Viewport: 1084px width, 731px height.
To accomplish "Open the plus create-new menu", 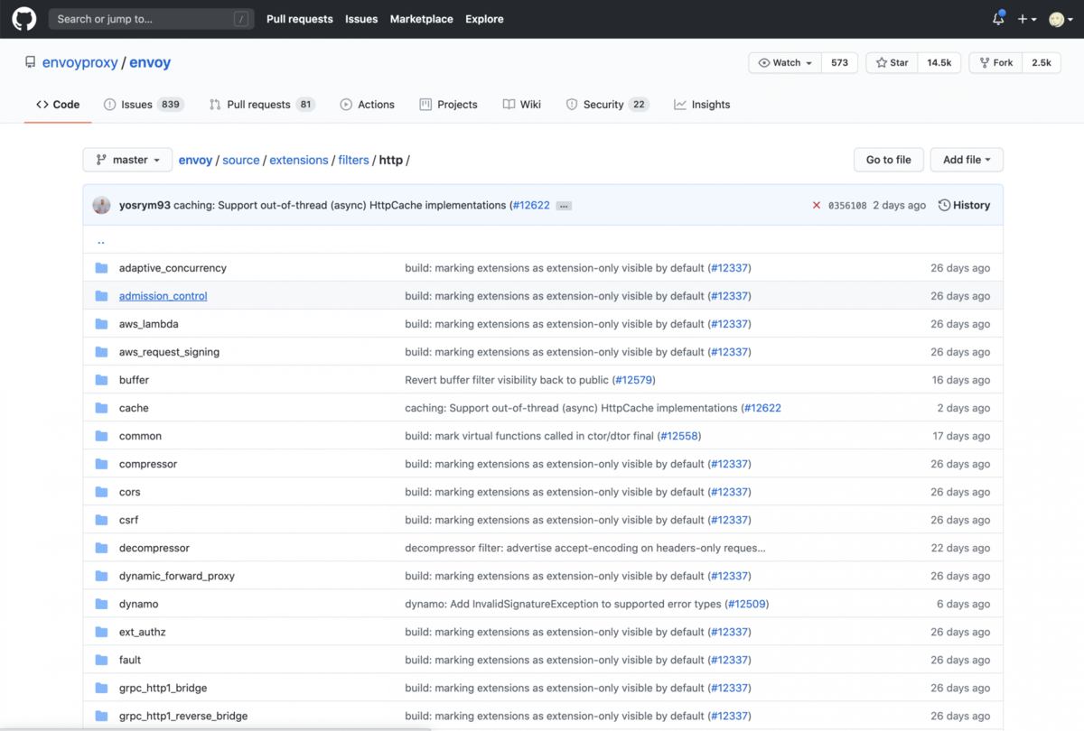I will point(1027,19).
